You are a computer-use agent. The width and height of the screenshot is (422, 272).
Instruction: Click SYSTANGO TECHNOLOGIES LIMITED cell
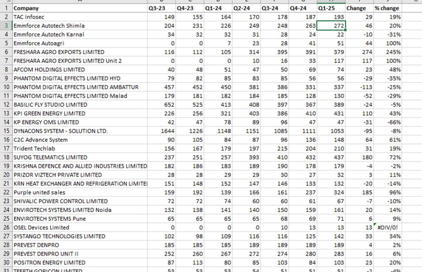tap(80, 236)
